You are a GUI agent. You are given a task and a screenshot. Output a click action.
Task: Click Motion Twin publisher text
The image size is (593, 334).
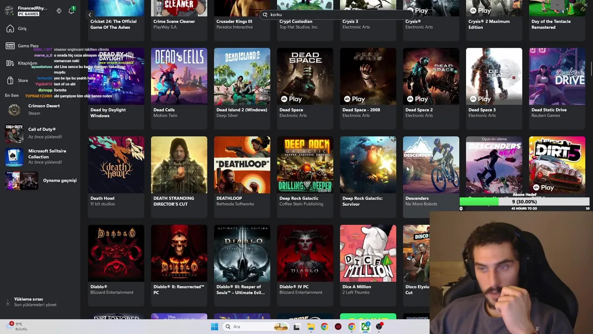pos(165,116)
